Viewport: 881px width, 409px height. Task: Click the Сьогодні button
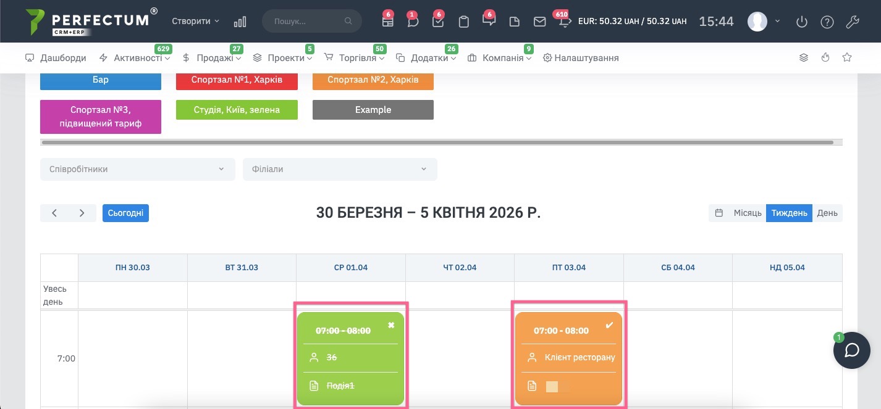[125, 213]
